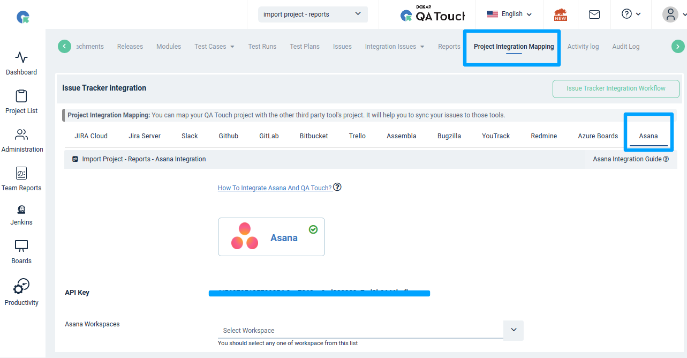Click Issue Tracker Integration Workflow button
This screenshot has width=687, height=358.
(x=616, y=88)
